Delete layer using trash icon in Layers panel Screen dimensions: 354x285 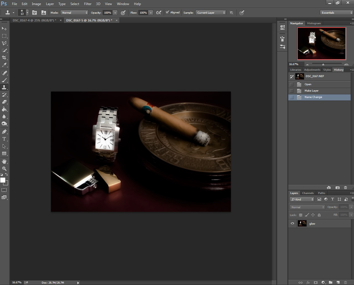(x=345, y=282)
